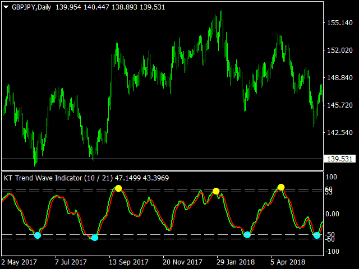Click the 29 Jan 2018 date label
The width and height of the screenshot is (359, 269).
tap(236, 262)
